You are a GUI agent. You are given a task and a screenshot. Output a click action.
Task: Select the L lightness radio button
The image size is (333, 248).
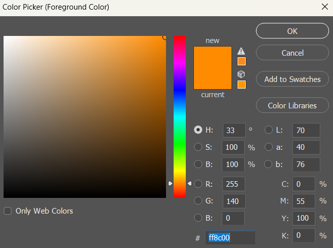click(269, 130)
